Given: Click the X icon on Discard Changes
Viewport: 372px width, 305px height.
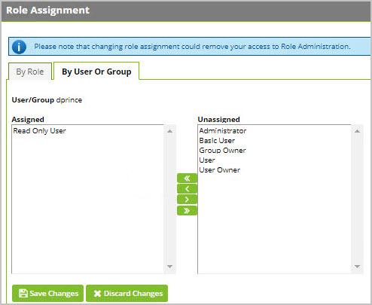Looking at the screenshot, I should (x=97, y=294).
